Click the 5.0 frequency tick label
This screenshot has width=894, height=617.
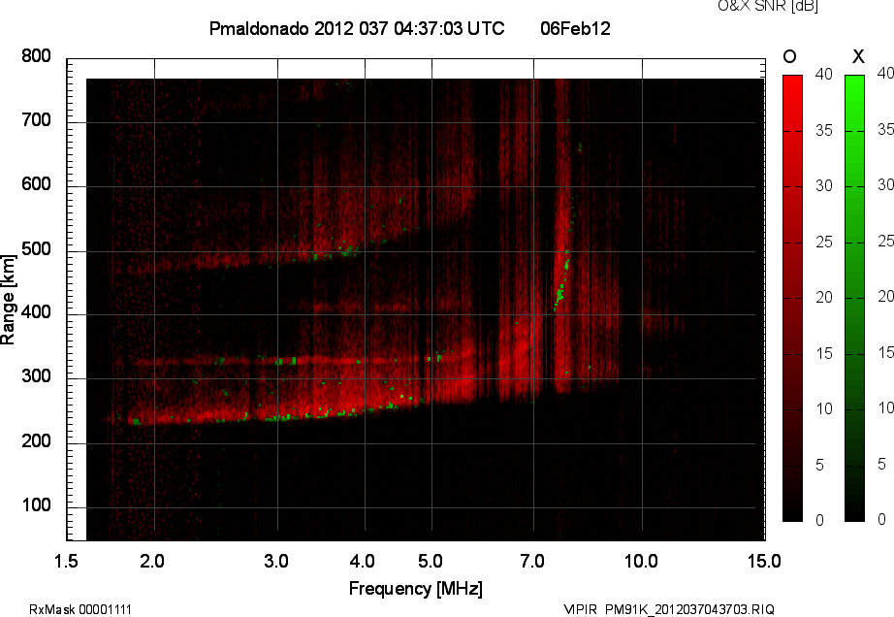tap(431, 561)
